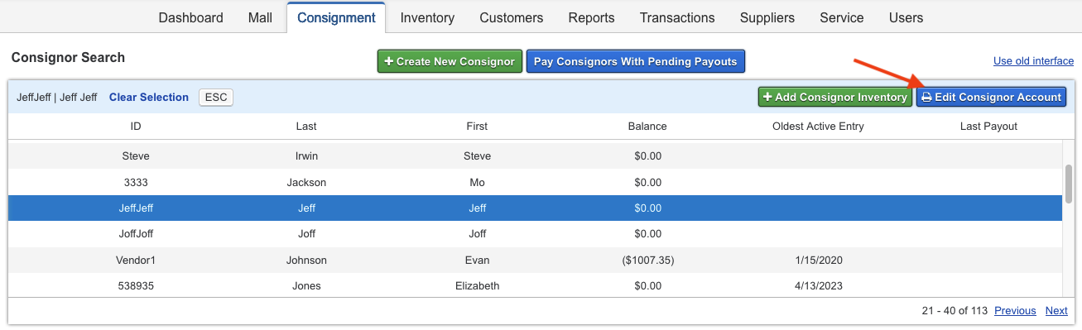Click the printer icon on Edit Consignor Account
1082x330 pixels.
(x=926, y=98)
